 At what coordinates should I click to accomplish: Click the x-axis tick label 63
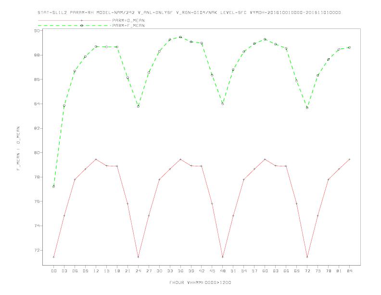pos(276,271)
